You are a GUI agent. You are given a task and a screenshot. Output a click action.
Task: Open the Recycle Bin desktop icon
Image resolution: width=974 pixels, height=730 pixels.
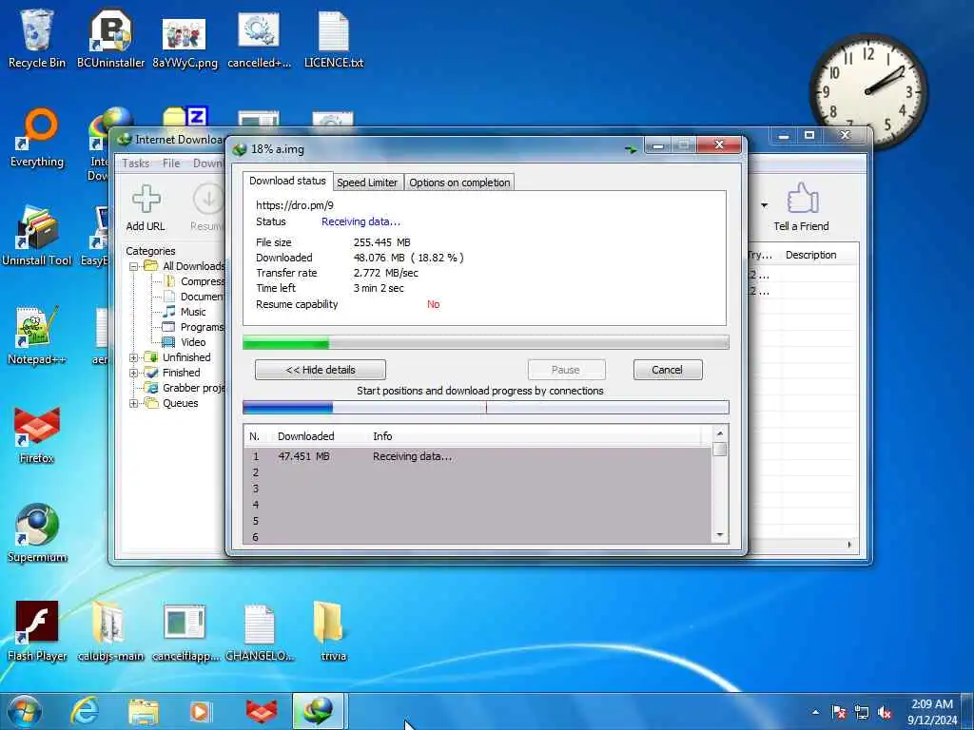coord(37,37)
